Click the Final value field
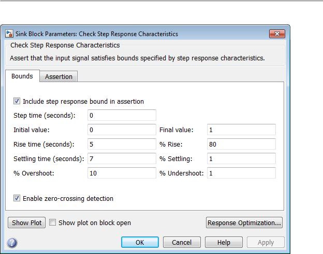323x254 pixels. point(241,130)
